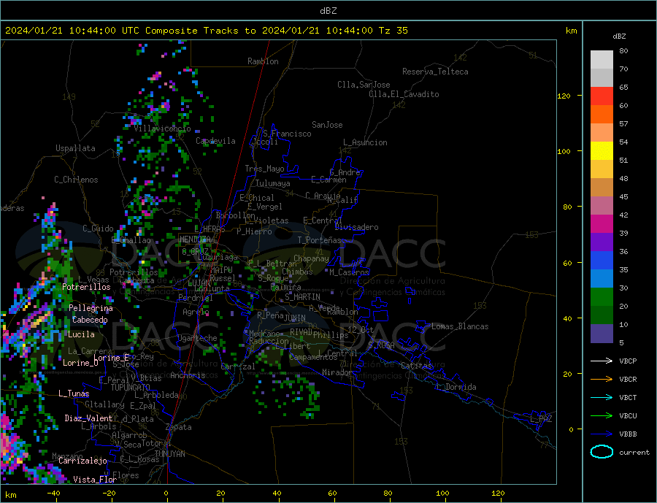The width and height of the screenshot is (657, 503).
Task: Click the 'L_Asuncion' map label
Action: (365, 142)
